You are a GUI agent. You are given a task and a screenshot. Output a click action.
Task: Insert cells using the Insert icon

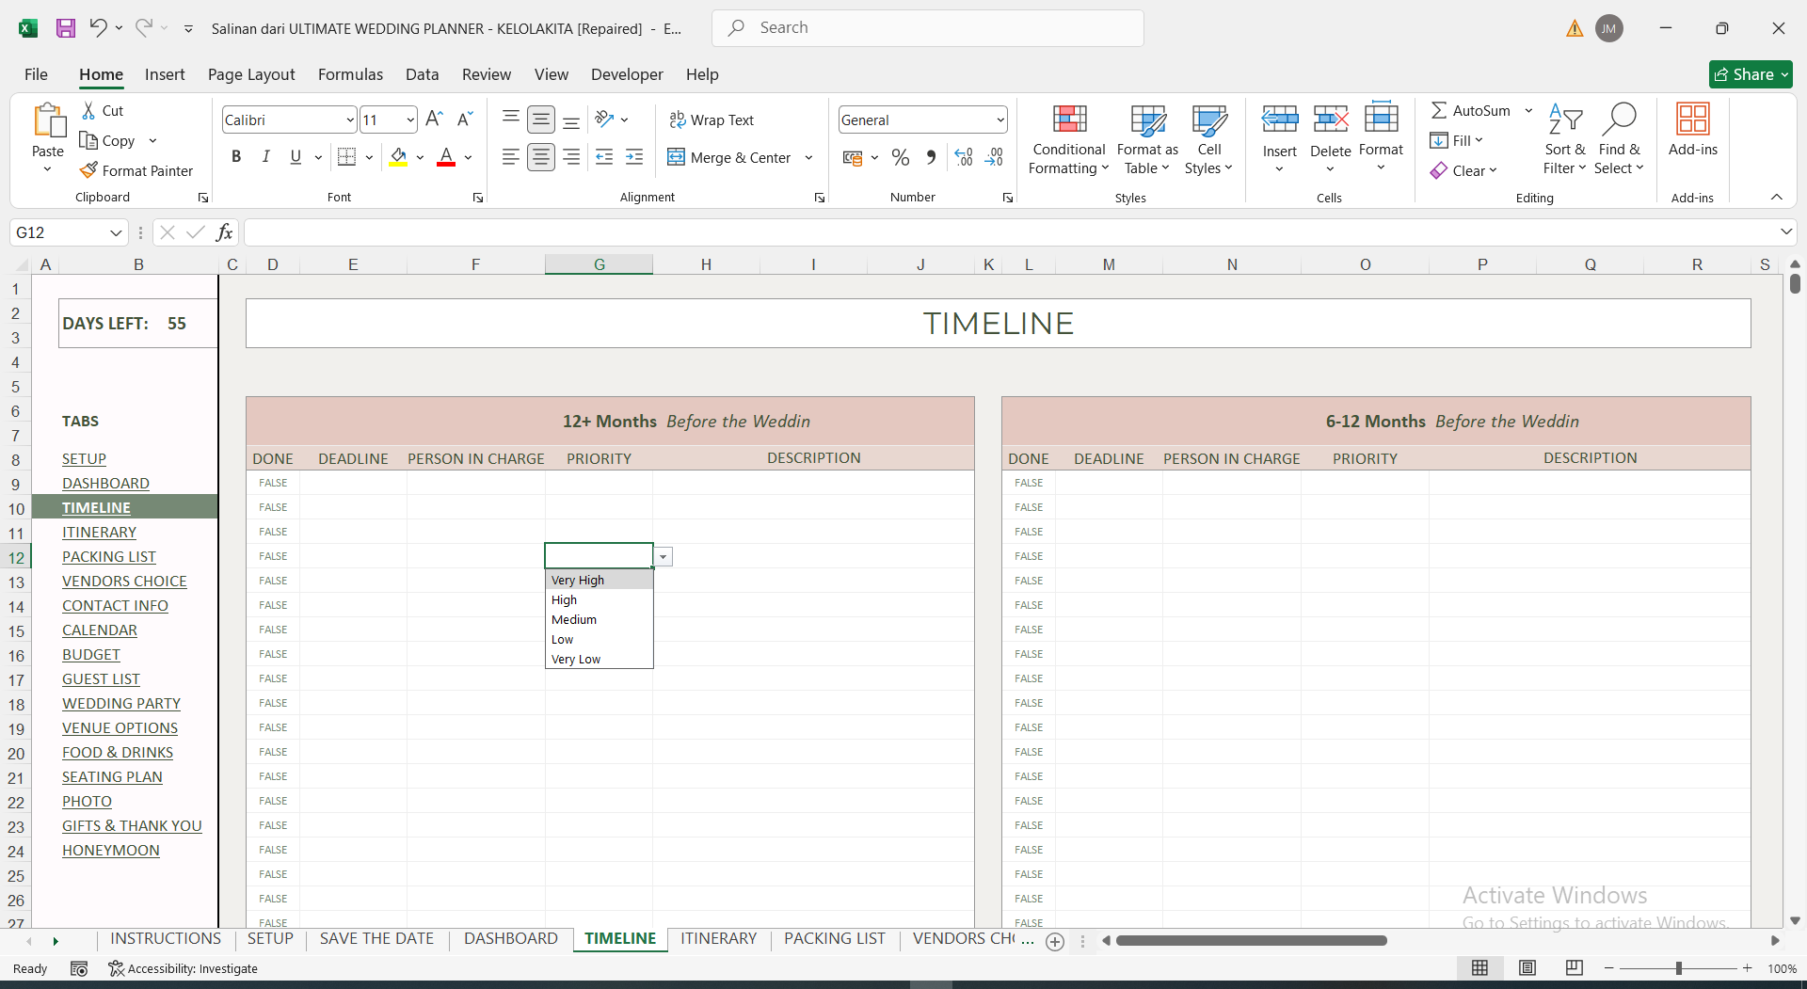(x=1280, y=120)
